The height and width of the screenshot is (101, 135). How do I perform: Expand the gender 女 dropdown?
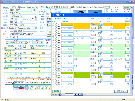tap(16, 19)
